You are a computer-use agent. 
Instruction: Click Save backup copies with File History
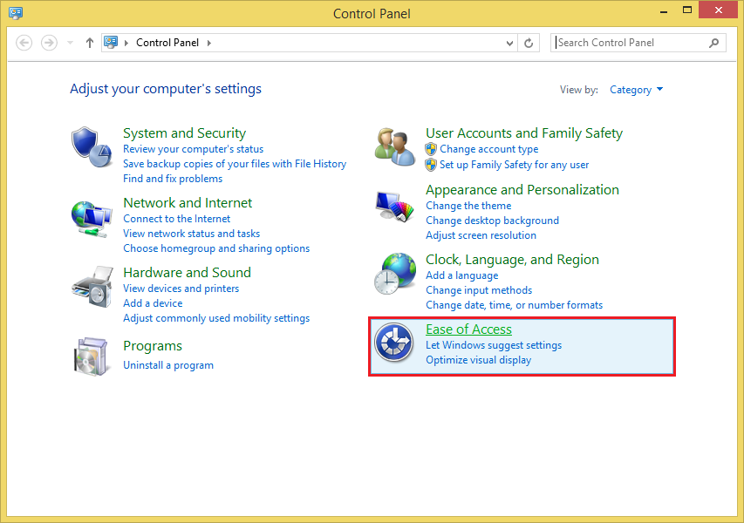(235, 164)
